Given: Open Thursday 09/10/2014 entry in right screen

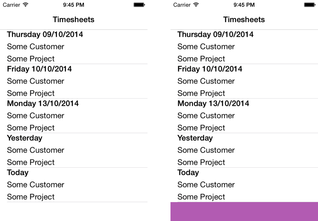Looking at the screenshot, I should tap(244, 47).
